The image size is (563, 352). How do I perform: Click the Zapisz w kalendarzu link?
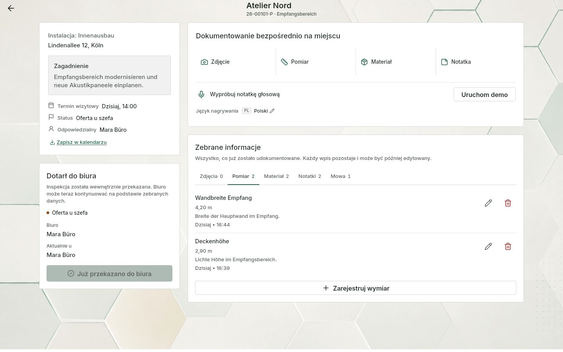82,142
